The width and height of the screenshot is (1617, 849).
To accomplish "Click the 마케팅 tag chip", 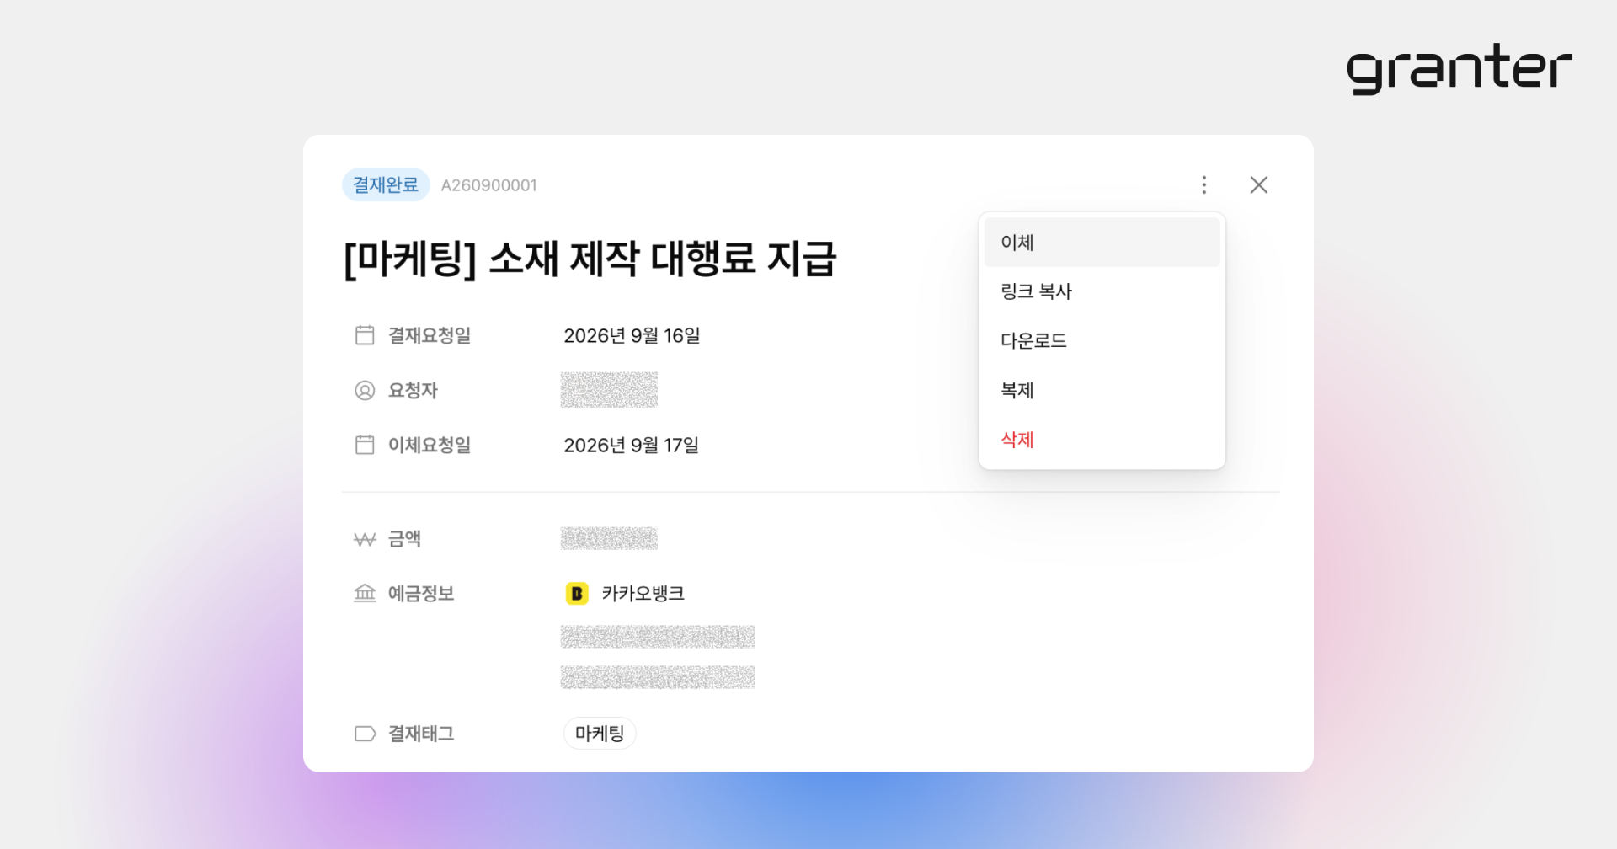I will [x=600, y=733].
